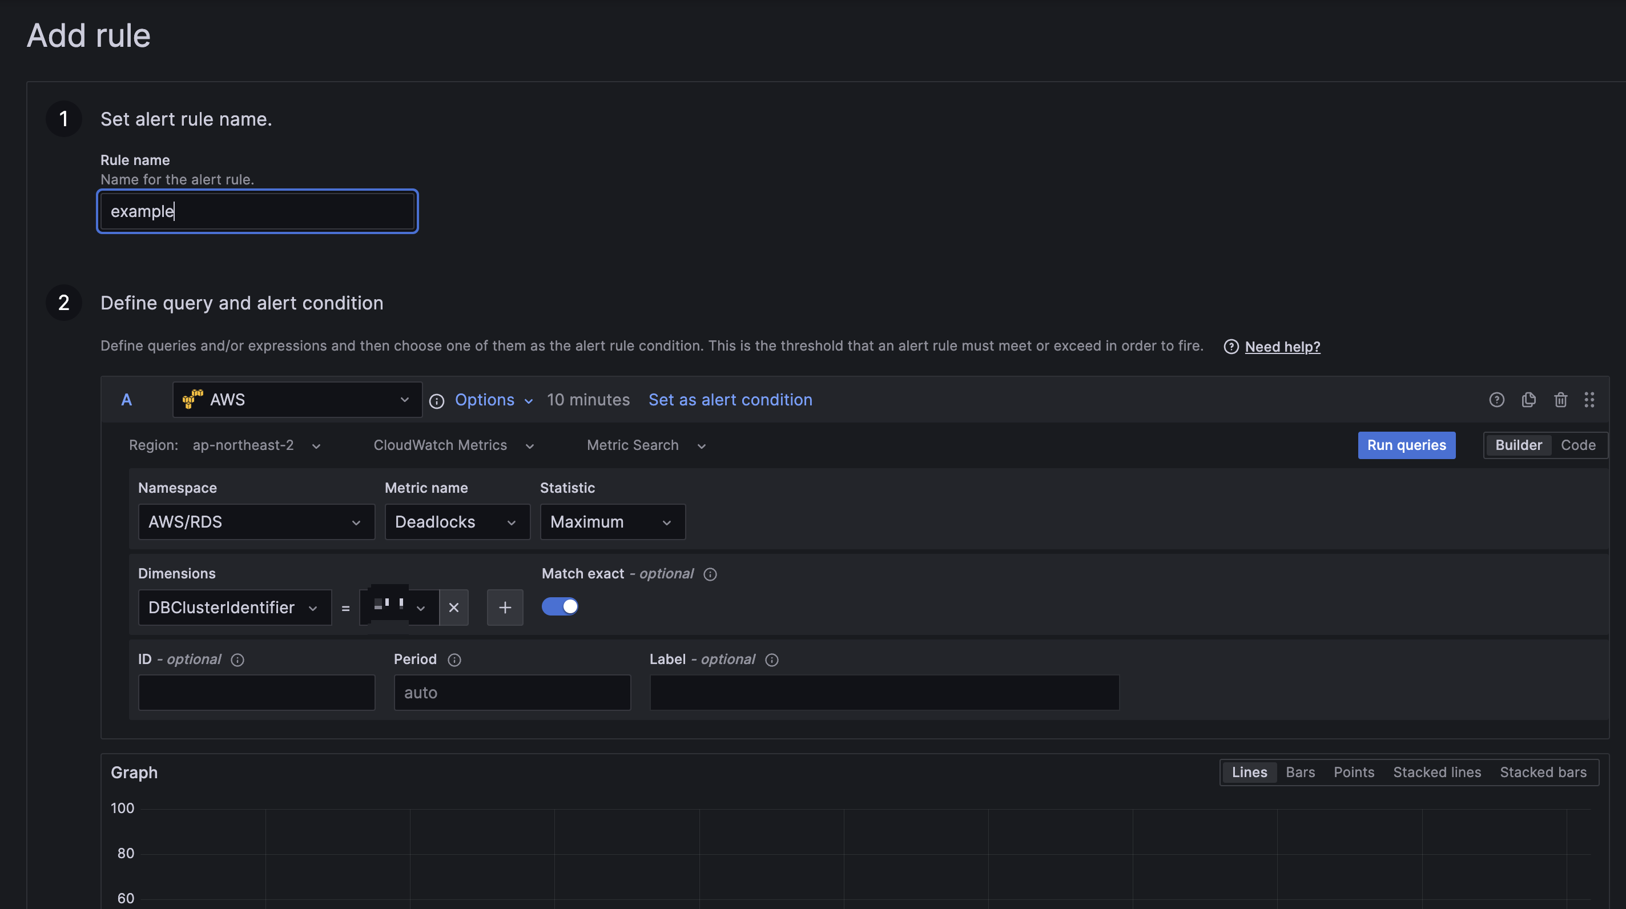The width and height of the screenshot is (1626, 909).
Task: Open the Metric name Deadlocks dropdown
Action: click(x=457, y=522)
